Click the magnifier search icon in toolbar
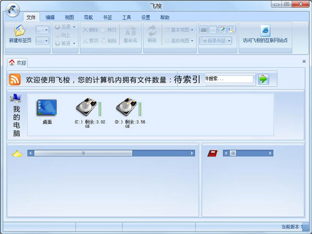This screenshot has width=312, height=234. (231, 30)
